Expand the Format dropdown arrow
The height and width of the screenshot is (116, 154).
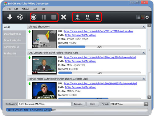pyautogui.click(x=146, y=104)
